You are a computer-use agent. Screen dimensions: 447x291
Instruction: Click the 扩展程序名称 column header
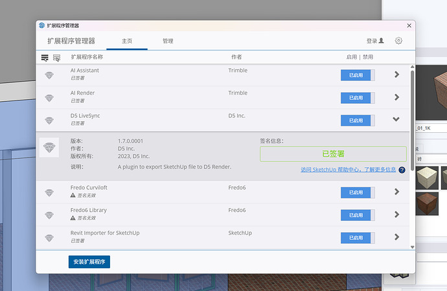87,57
